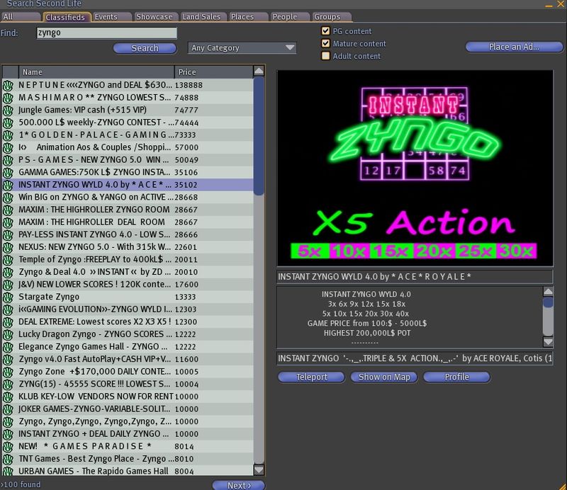
Task: Click hand icon beside NEPTUNE ZYNGO row
Action: (x=8, y=85)
